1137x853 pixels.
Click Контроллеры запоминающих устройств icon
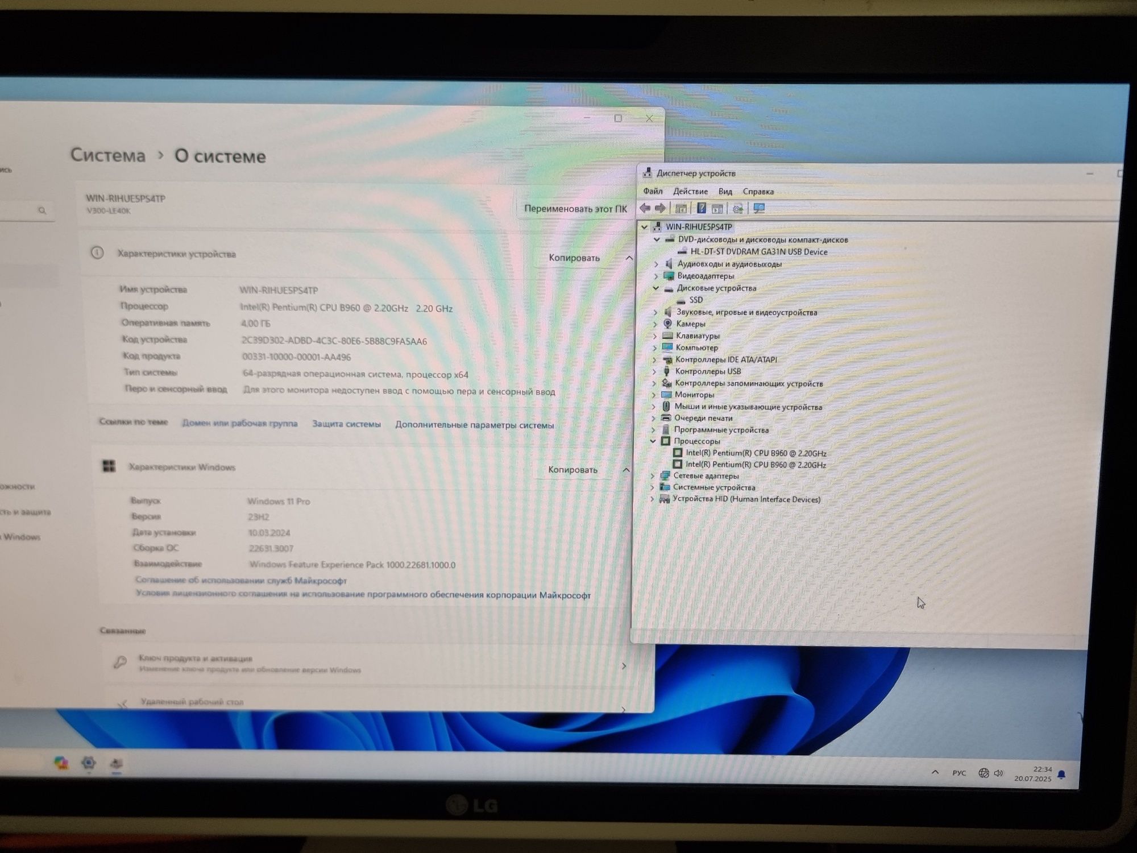coord(667,383)
